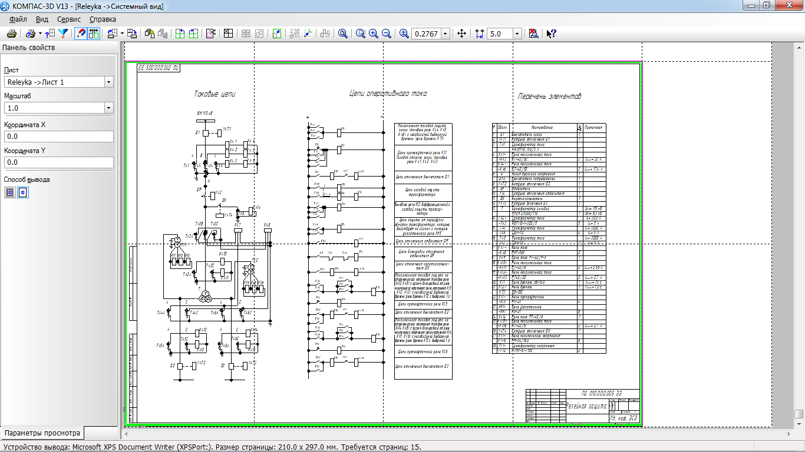
Task: Open the zoom value dropdown arrow
Action: [x=445, y=34]
